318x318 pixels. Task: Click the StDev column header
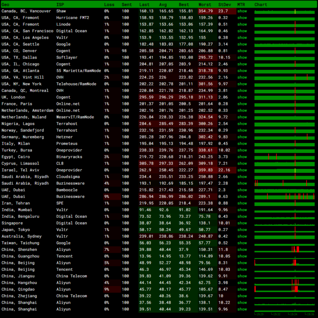[x=223, y=4]
